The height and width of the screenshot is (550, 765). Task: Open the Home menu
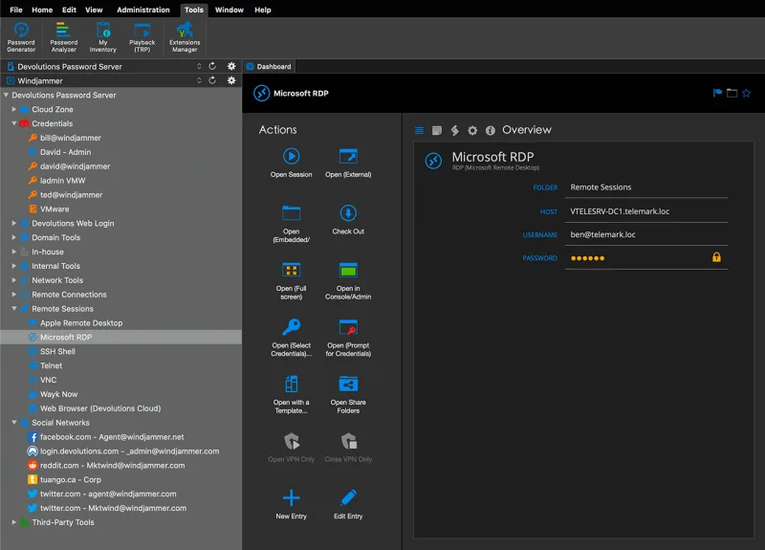point(42,10)
